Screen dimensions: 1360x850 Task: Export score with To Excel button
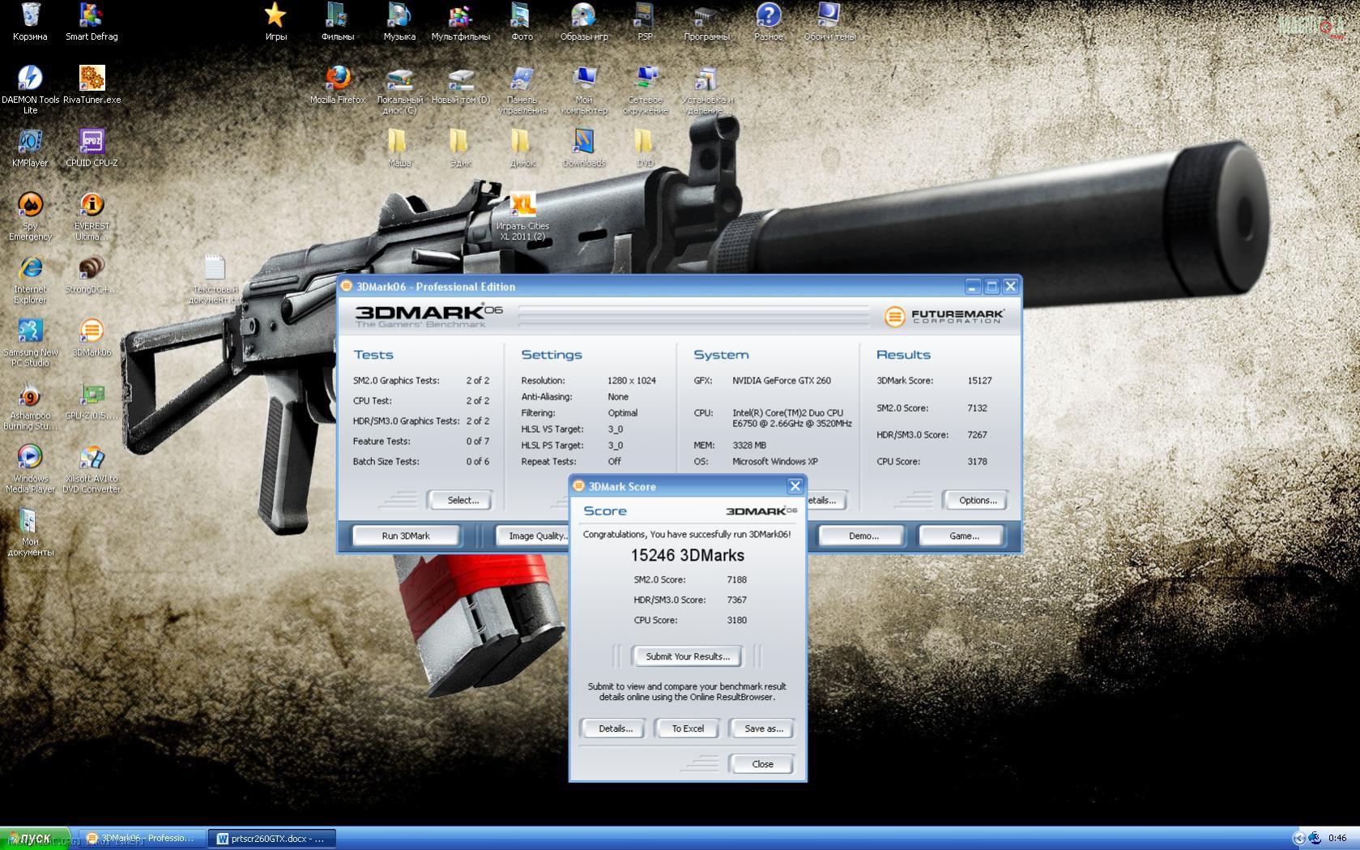[688, 728]
